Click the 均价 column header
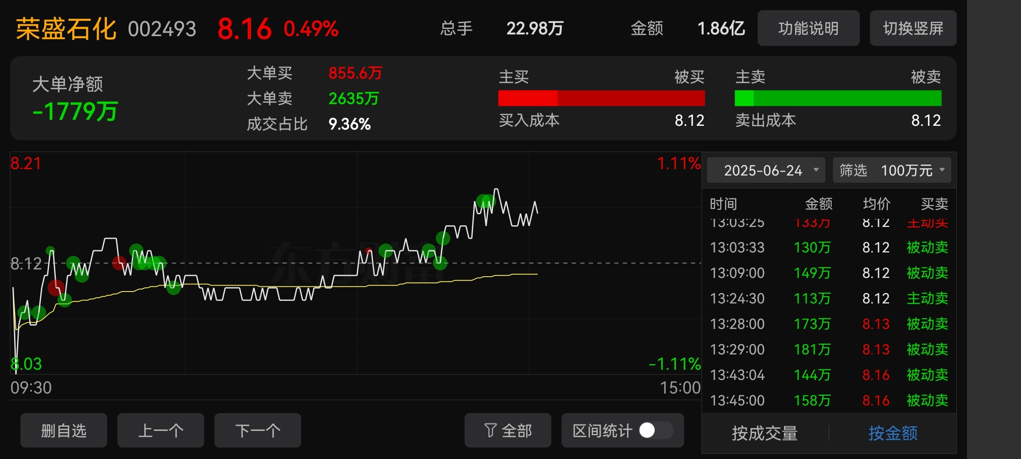Viewport: 1021px width, 459px height. point(876,204)
